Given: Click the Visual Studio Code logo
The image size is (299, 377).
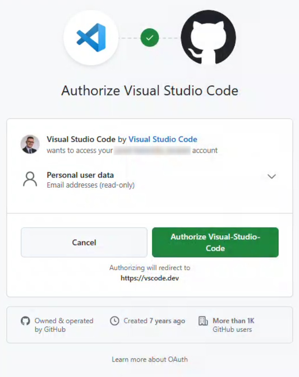Looking at the screenshot, I should click(x=91, y=38).
